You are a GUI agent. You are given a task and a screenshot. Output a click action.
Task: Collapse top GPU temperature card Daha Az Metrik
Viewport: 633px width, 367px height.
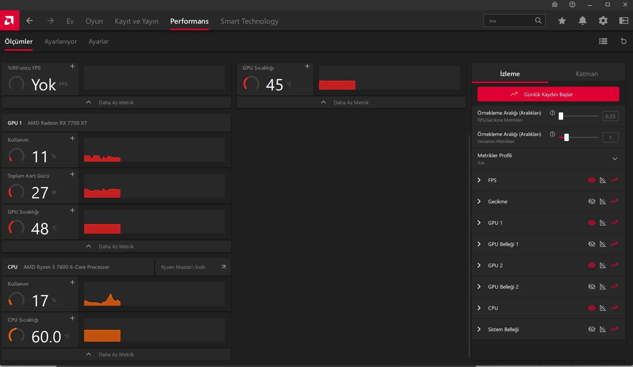[351, 102]
